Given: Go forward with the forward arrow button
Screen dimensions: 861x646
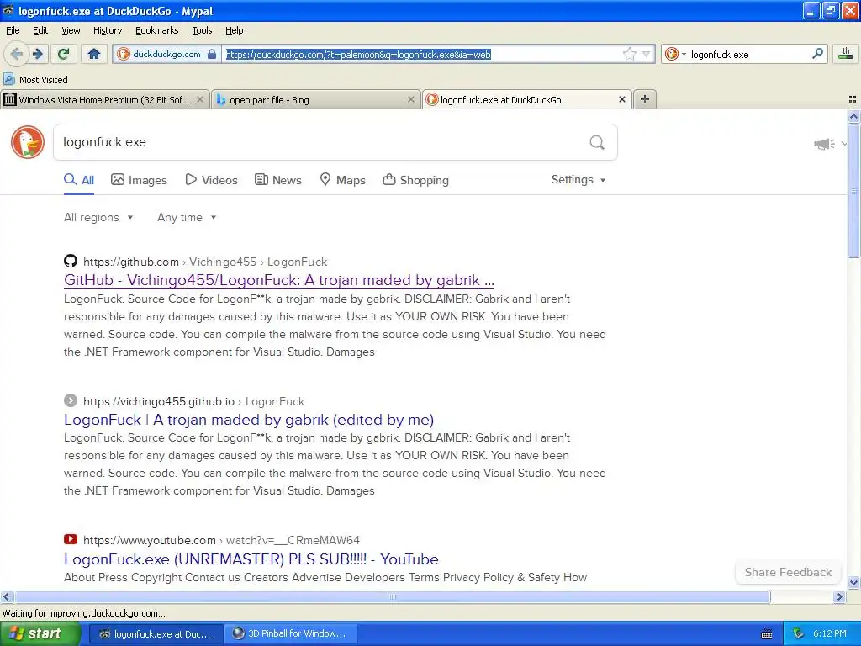Looking at the screenshot, I should [x=38, y=54].
